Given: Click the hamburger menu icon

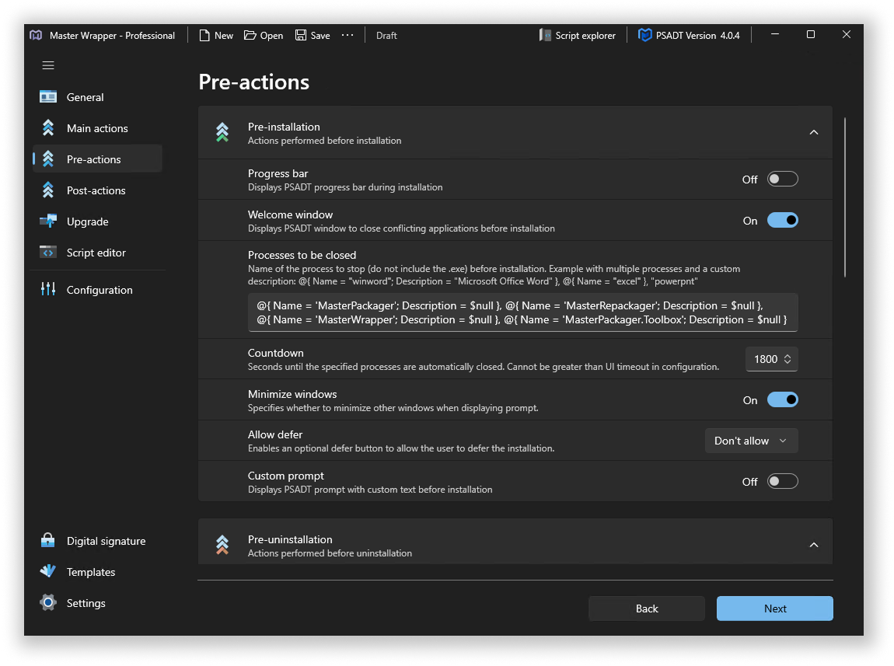Looking at the screenshot, I should pyautogui.click(x=48, y=66).
